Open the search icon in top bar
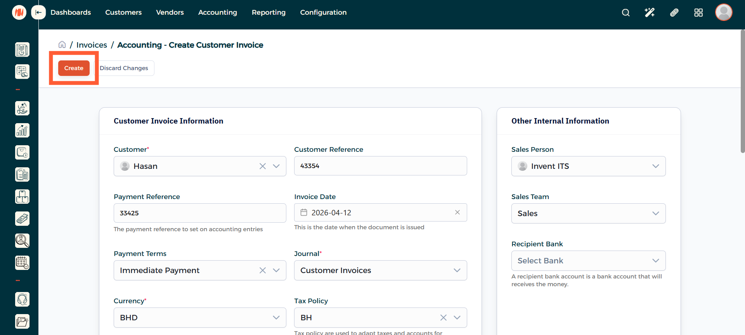The width and height of the screenshot is (745, 335). (x=625, y=13)
